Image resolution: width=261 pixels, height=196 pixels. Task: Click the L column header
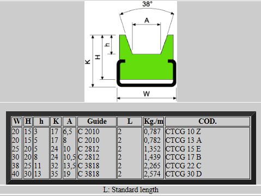[x=130, y=122]
